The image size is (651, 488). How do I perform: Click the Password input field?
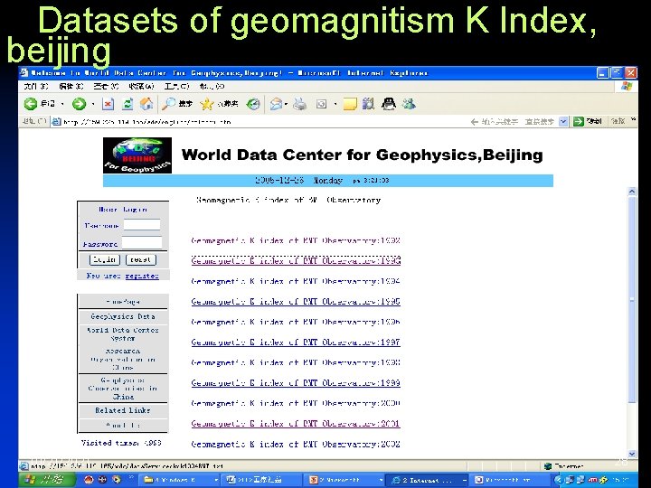click(142, 243)
